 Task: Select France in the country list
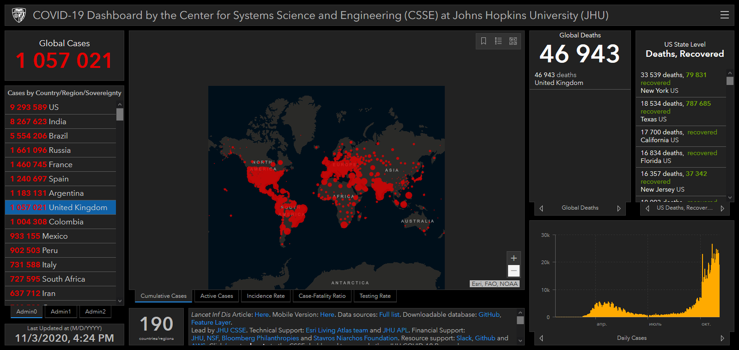click(x=61, y=164)
